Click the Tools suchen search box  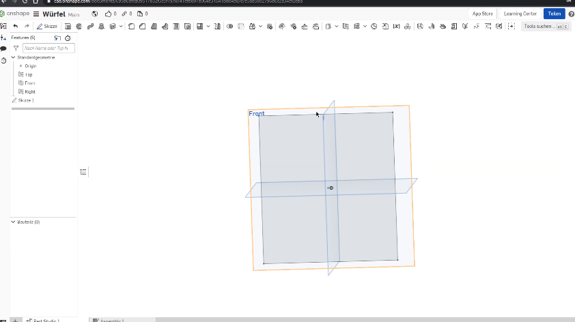point(546,26)
